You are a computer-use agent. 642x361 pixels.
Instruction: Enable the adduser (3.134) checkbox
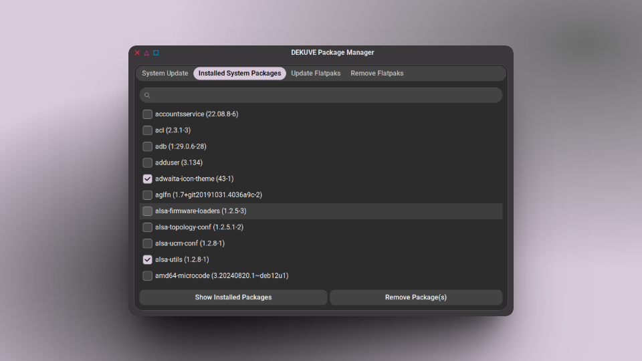tap(147, 162)
